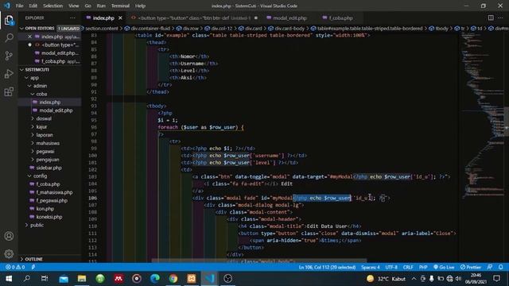Expand the Outline section
The image size is (509, 286).
tap(49, 259)
